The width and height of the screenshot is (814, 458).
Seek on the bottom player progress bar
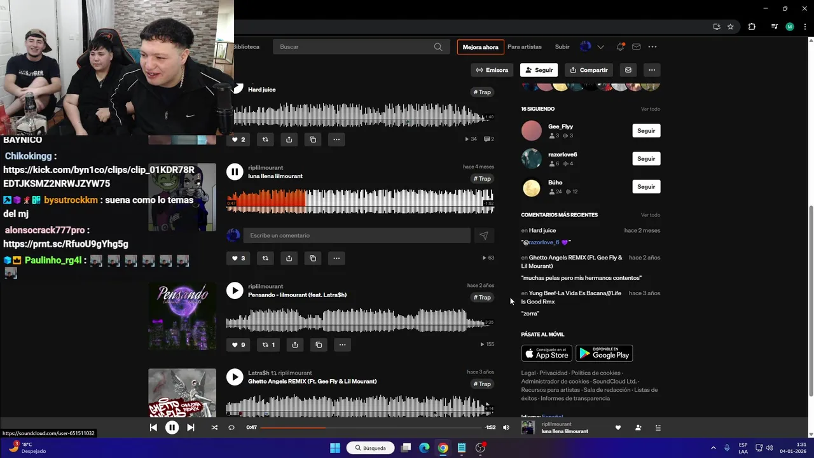point(371,427)
